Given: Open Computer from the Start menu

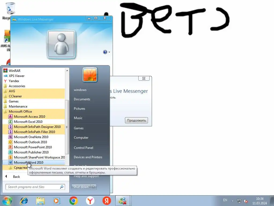Looking at the screenshot, I should point(81,138).
